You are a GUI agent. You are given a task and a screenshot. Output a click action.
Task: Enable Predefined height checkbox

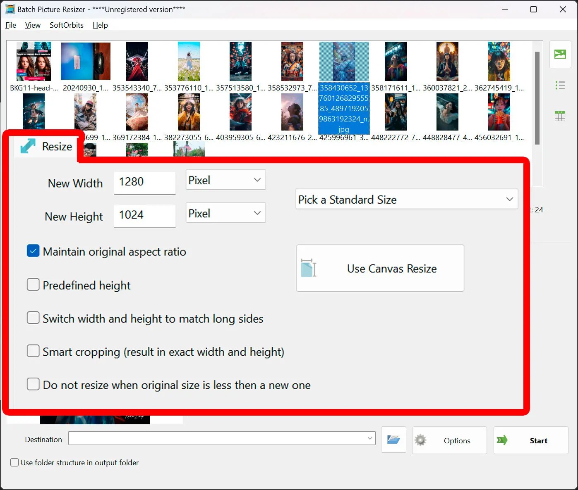(33, 285)
